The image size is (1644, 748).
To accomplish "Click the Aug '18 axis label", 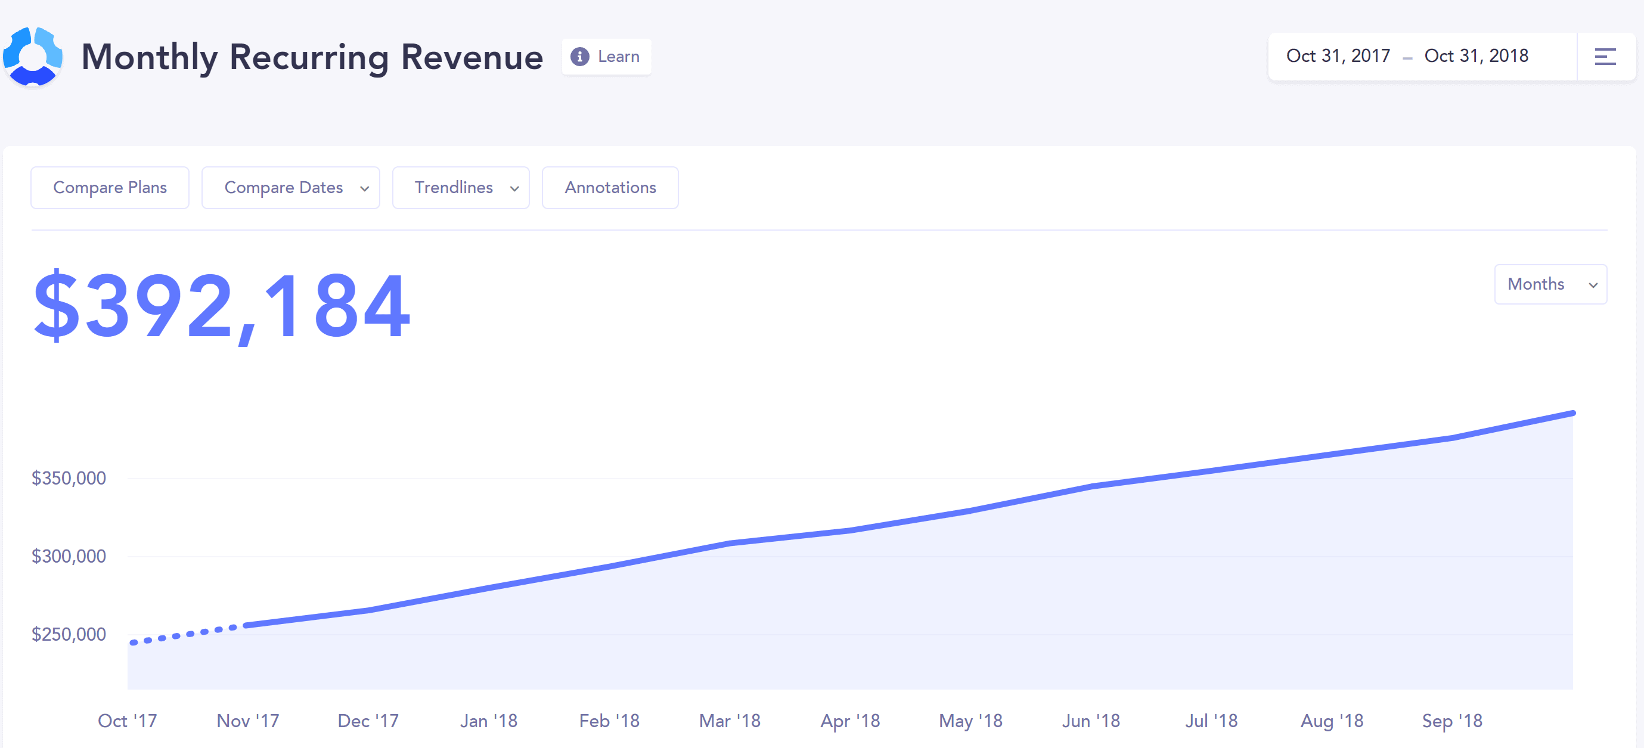I will pos(1332,721).
